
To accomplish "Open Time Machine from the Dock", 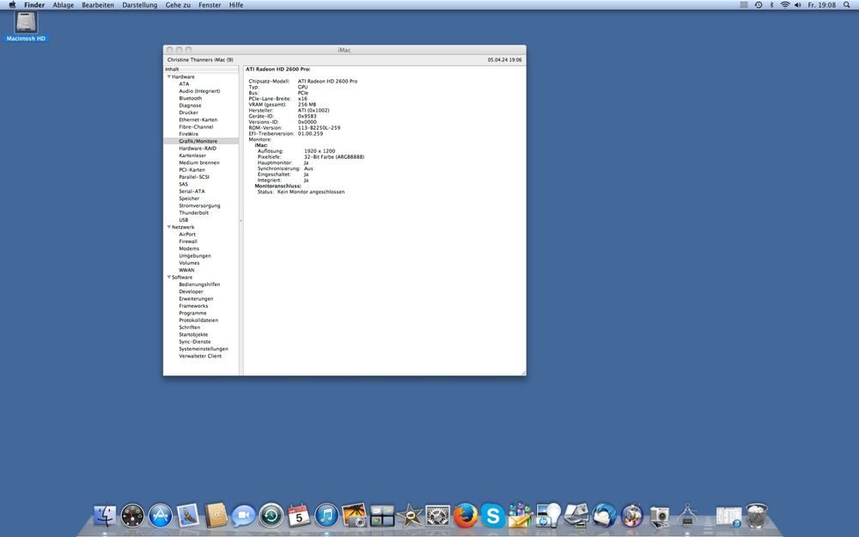I will (x=271, y=516).
